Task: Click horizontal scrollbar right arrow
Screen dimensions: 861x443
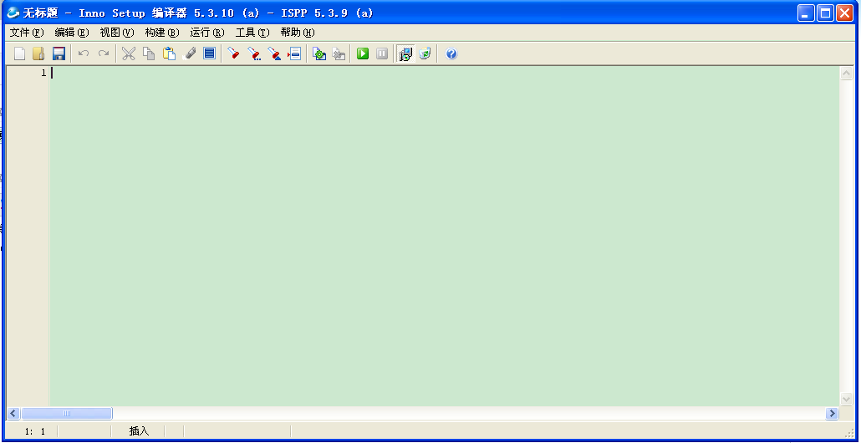Action: (x=832, y=414)
